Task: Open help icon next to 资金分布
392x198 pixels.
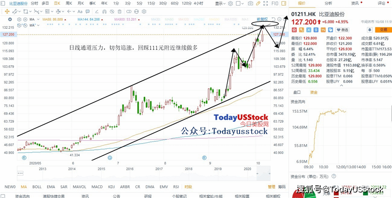Action: click(x=334, y=176)
